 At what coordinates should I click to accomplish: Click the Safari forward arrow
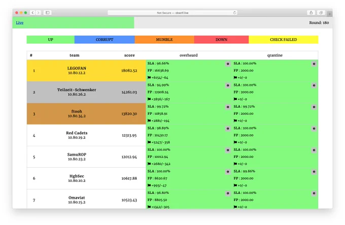pyautogui.click(x=38, y=13)
